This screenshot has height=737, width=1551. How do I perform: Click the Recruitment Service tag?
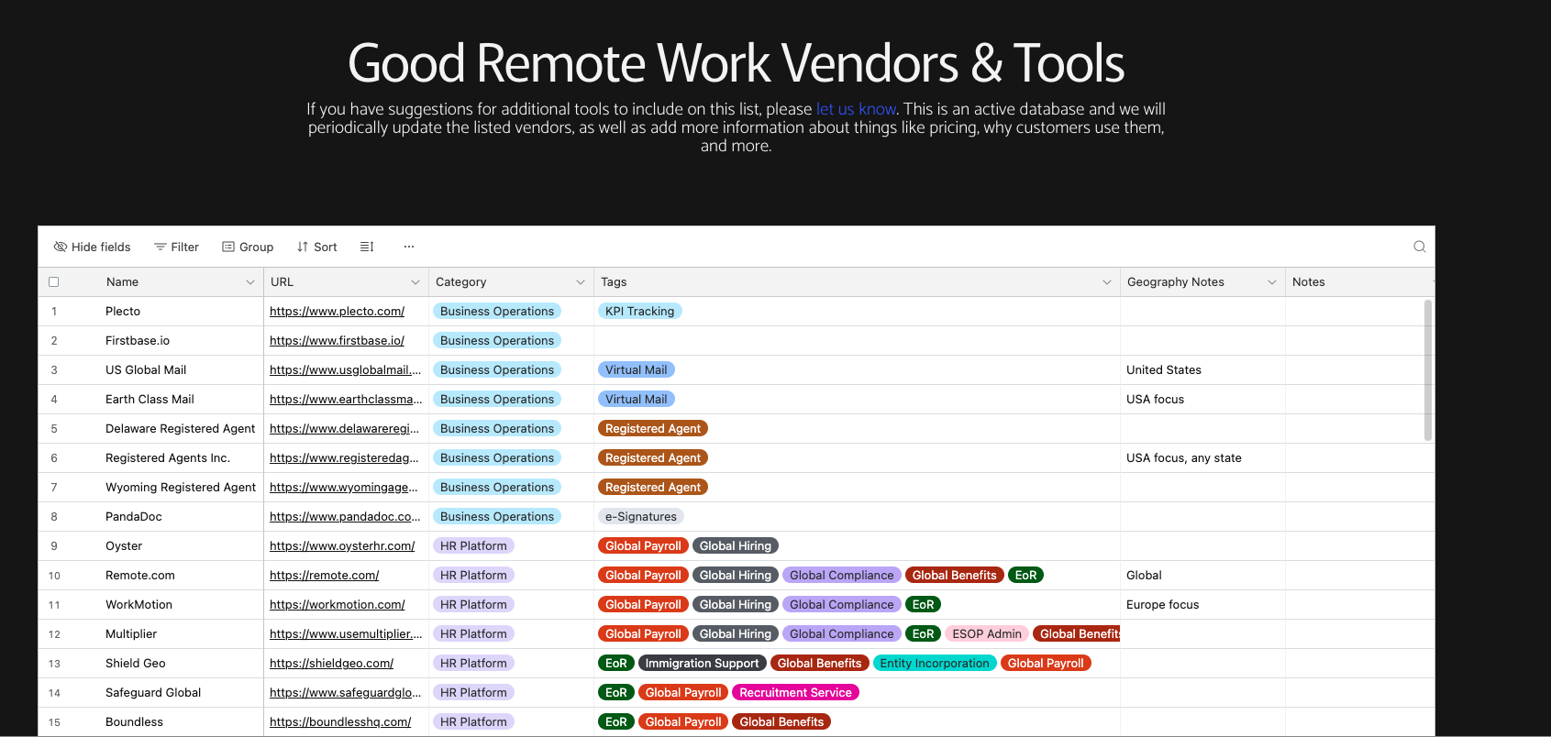click(x=795, y=693)
